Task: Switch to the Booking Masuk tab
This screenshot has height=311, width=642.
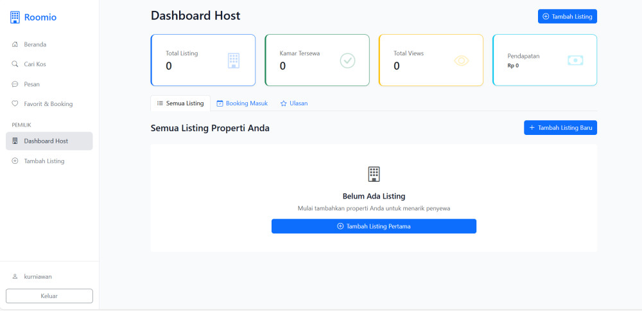Action: (x=242, y=103)
